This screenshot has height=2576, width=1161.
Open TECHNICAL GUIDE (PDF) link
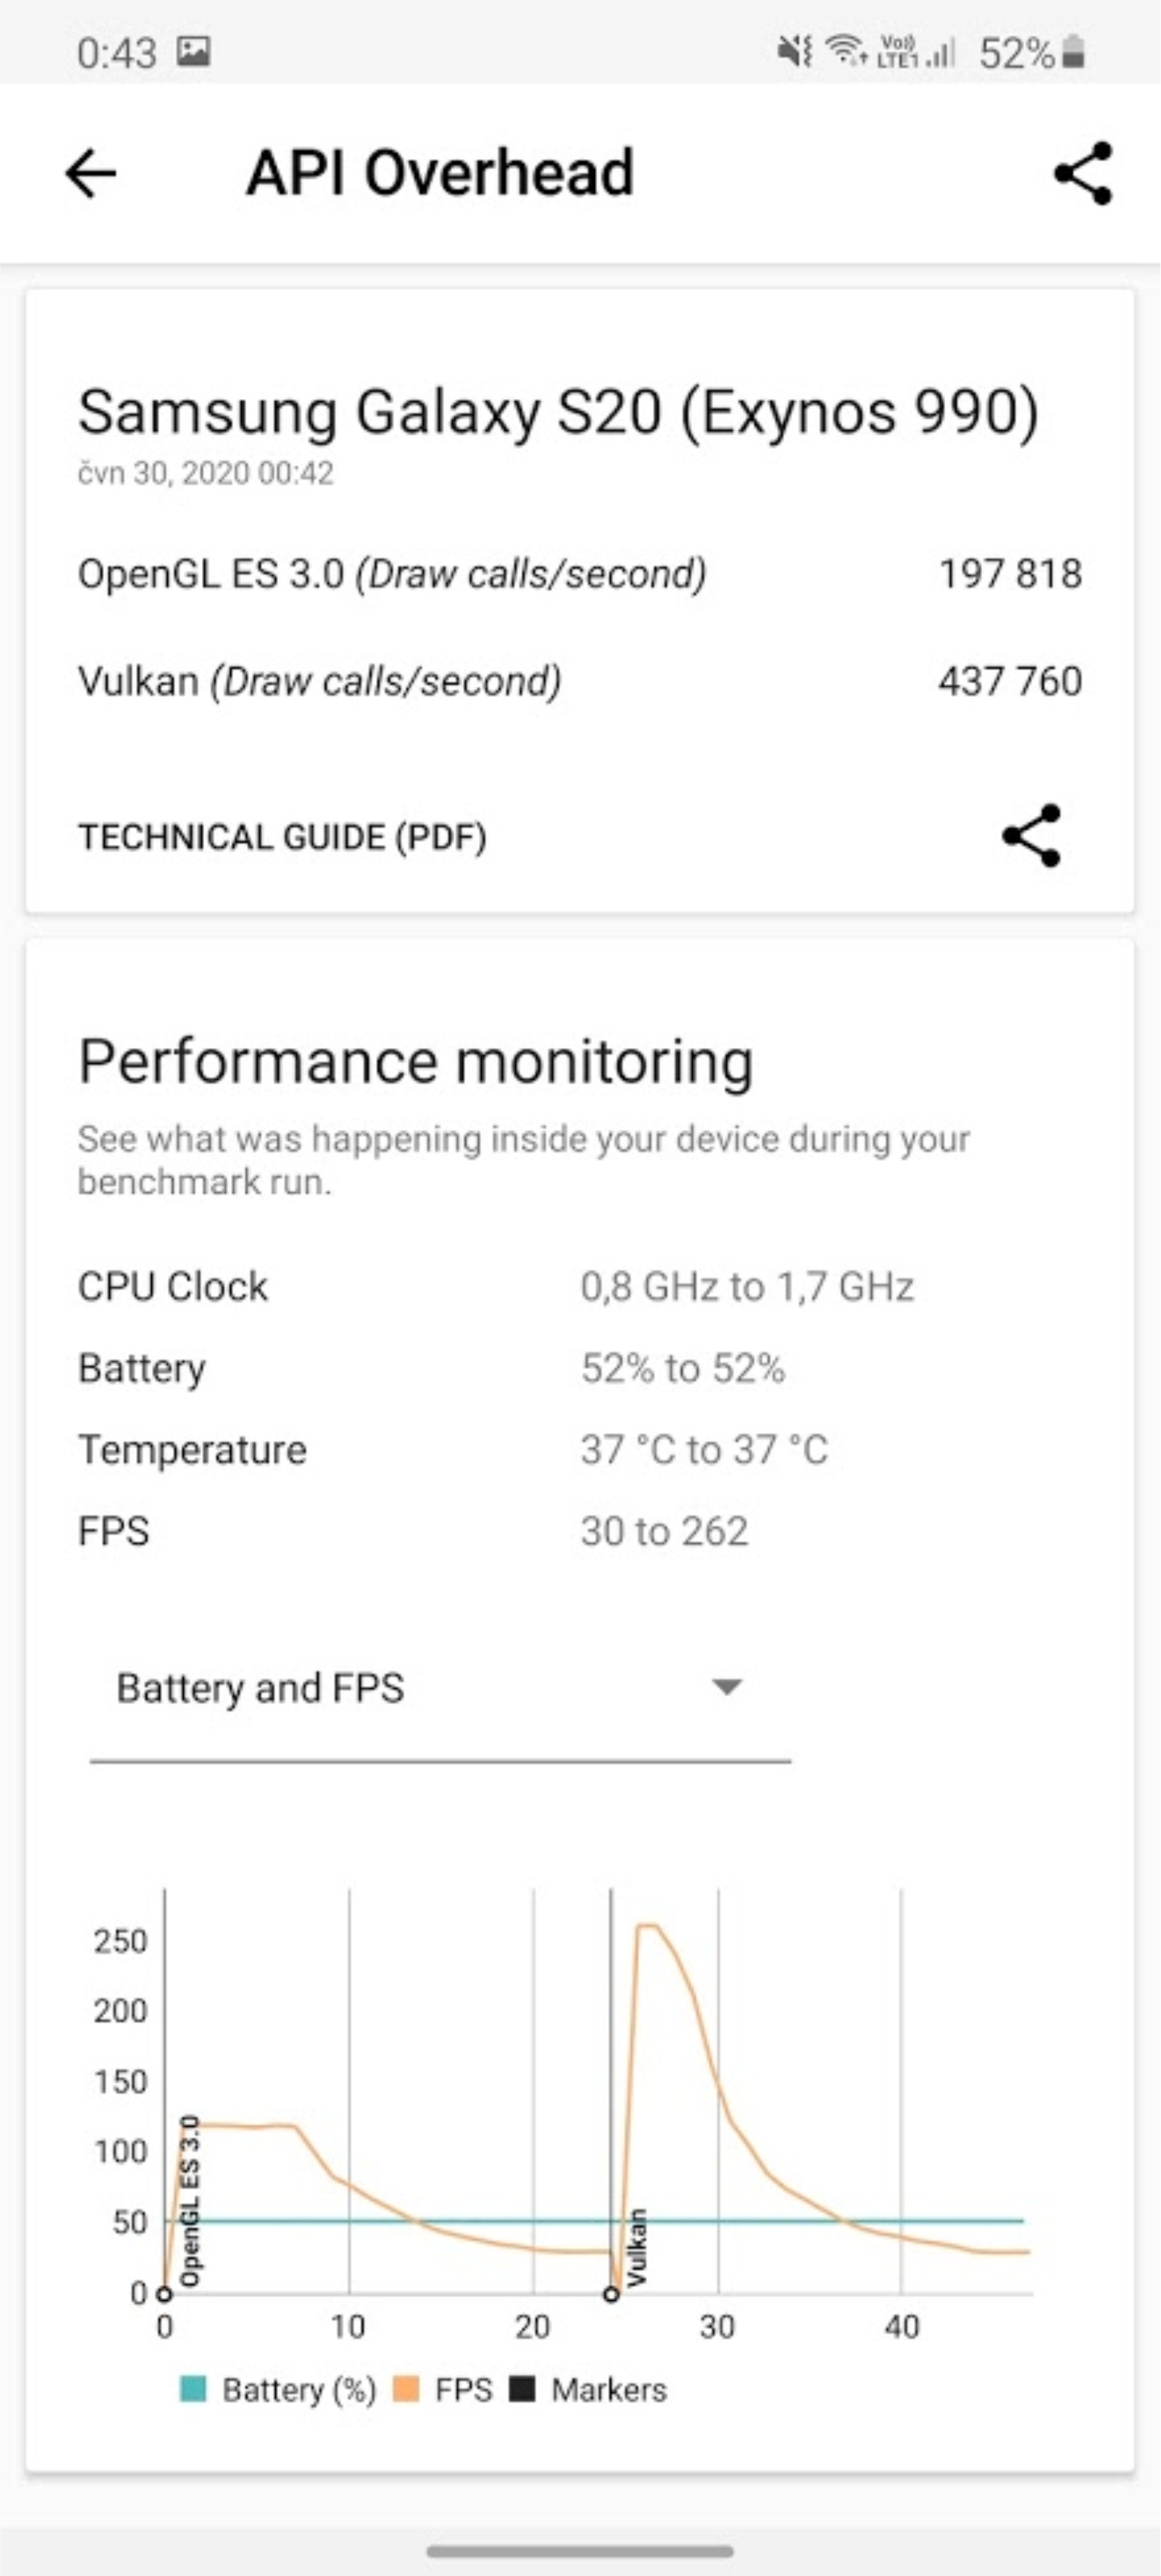tap(283, 837)
